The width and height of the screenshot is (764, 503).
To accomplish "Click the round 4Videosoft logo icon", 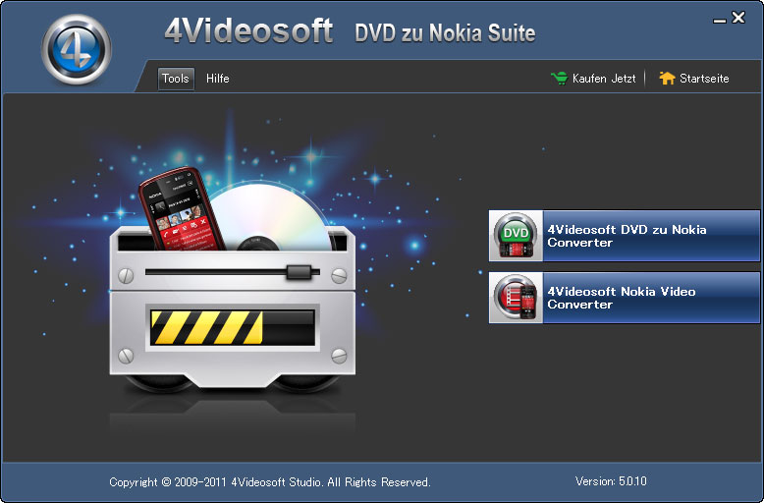I will pos(76,49).
